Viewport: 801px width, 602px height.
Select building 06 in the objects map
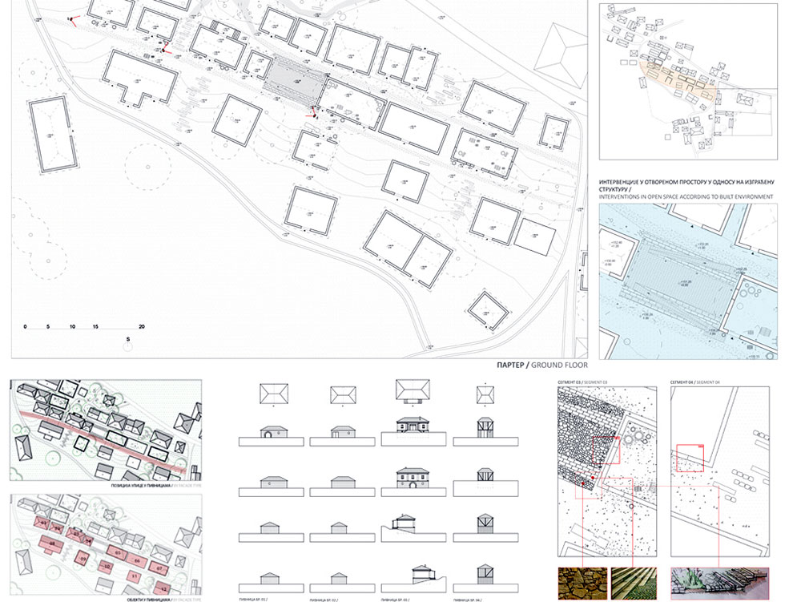pyautogui.click(x=137, y=561)
